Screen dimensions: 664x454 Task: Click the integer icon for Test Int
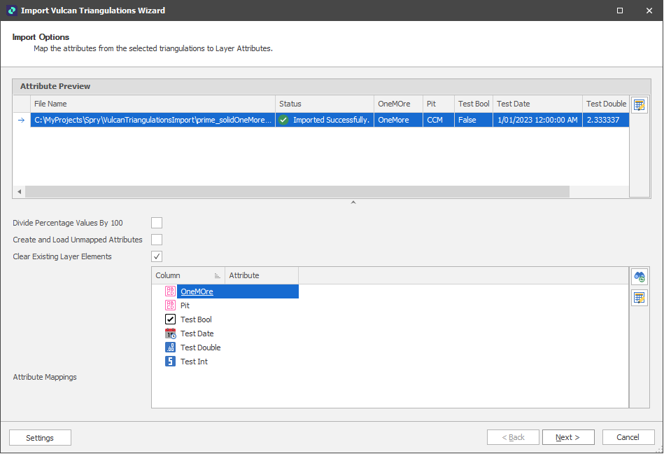[170, 361]
